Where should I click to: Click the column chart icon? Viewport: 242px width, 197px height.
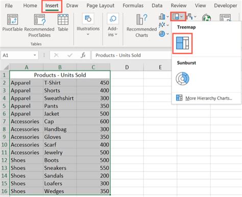(x=162, y=17)
